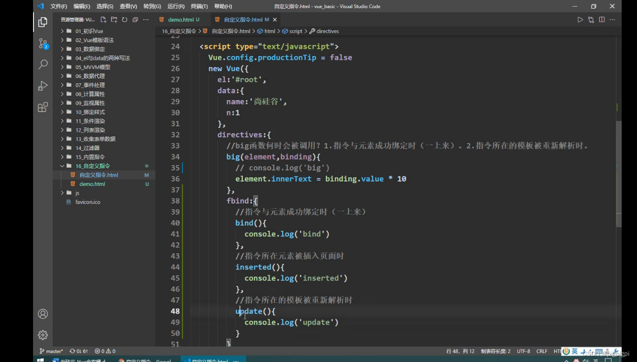Image resolution: width=637 pixels, height=362 pixels.
Task: Click the New Folder icon in explorer
Action: [x=114, y=20]
